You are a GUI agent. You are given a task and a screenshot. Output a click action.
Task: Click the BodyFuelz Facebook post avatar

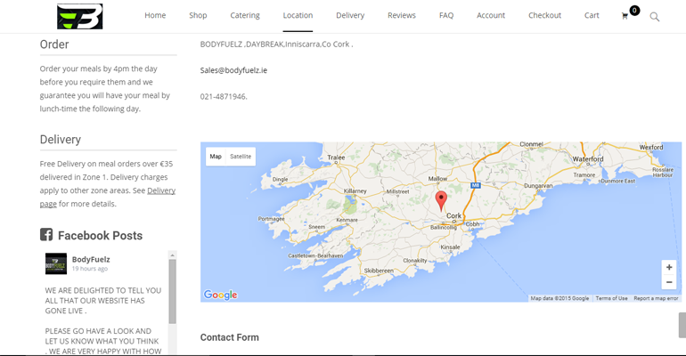56,263
